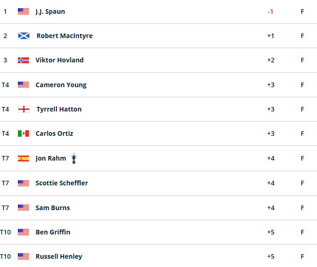Click the England flag beside Tyrrell Hatton
317x267 pixels.
pos(24,109)
